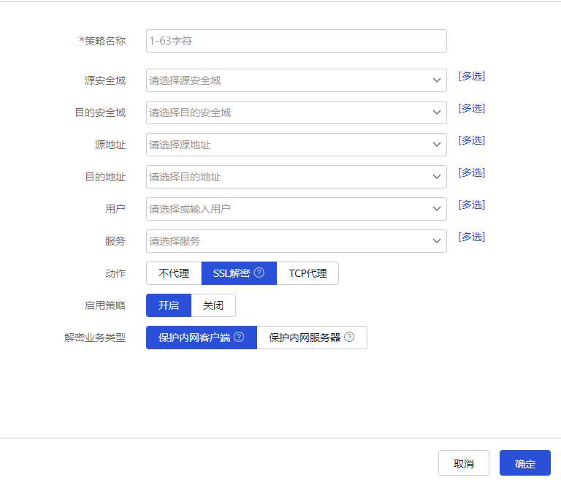561x480 pixels.
Task: Click the help icon beside SSL解密
Action: coord(259,273)
